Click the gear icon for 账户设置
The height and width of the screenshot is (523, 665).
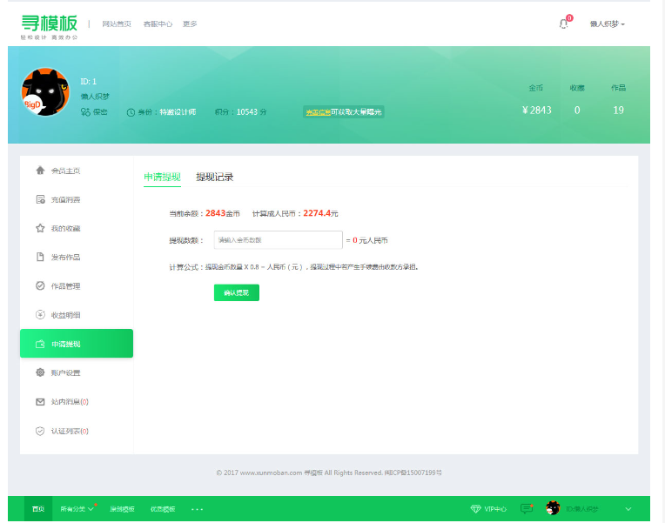click(40, 372)
